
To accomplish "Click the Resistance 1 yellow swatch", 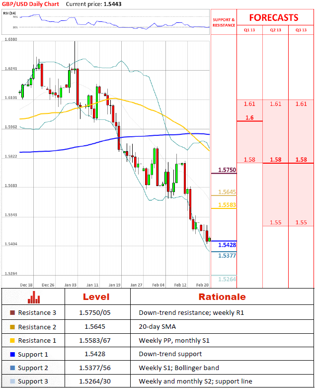I will click(x=12, y=340).
